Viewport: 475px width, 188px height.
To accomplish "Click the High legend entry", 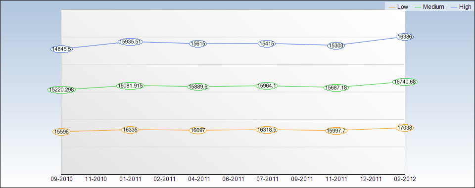I will (x=461, y=6).
